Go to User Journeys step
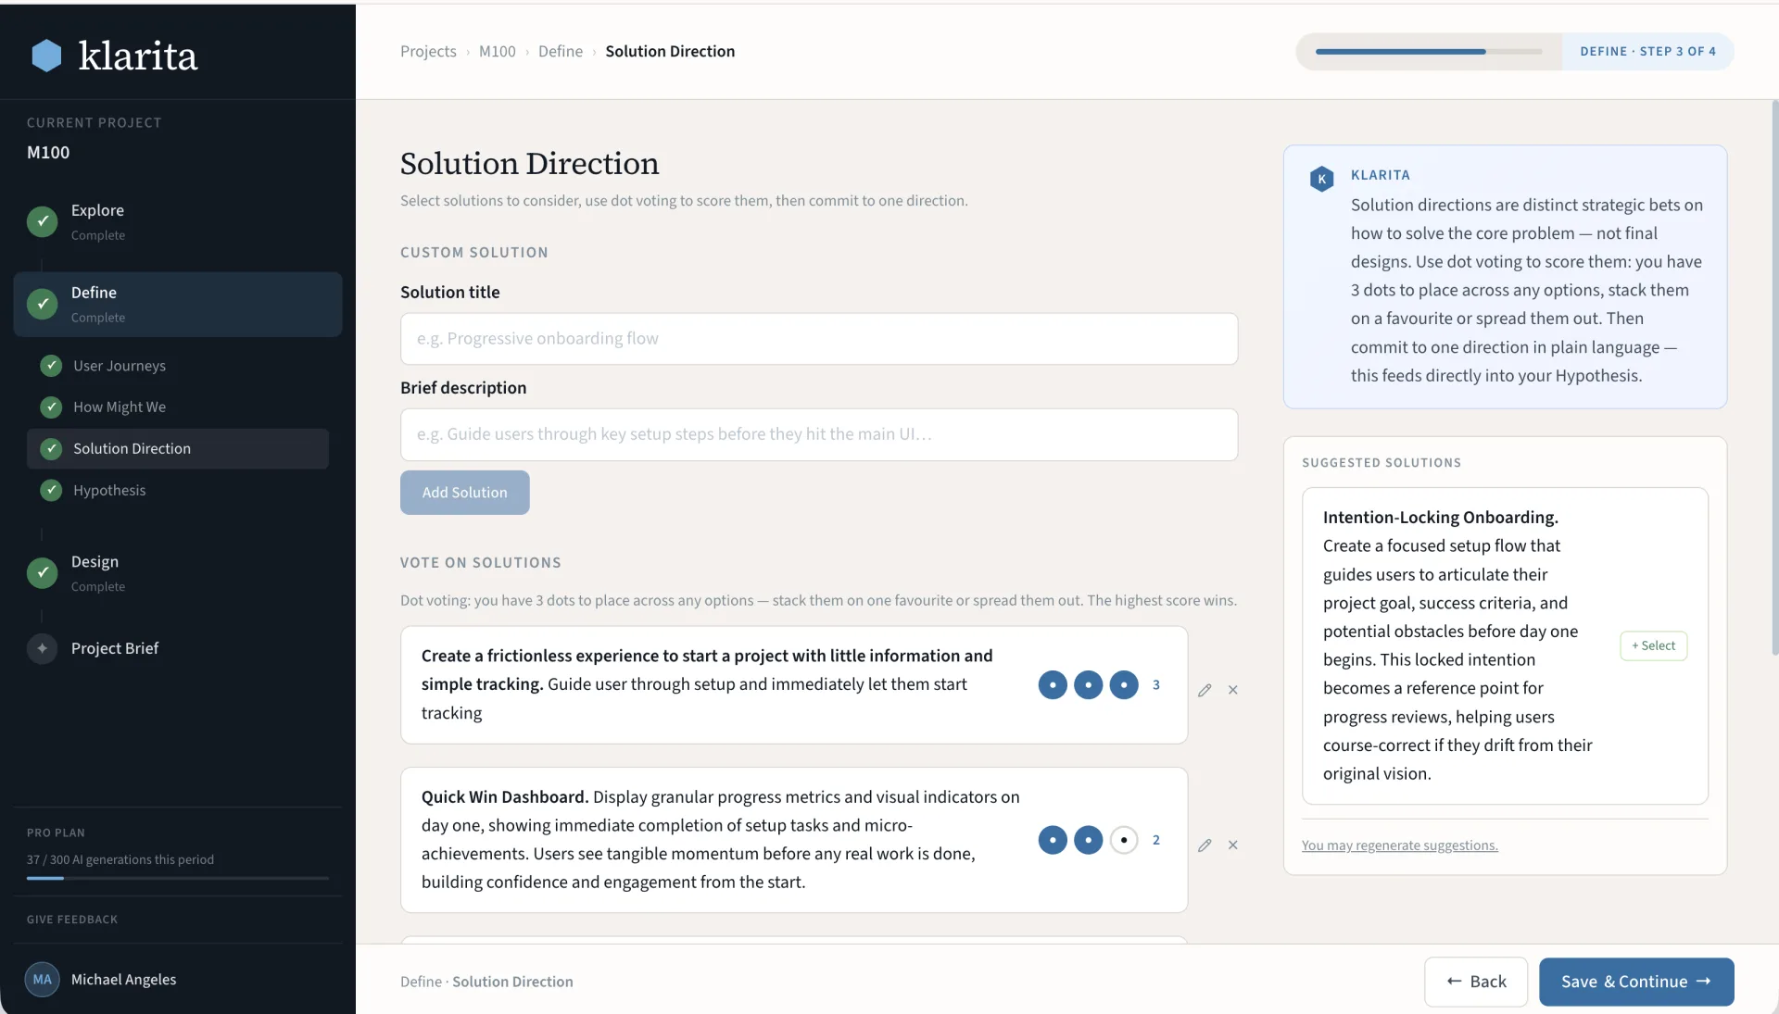 click(x=178, y=366)
